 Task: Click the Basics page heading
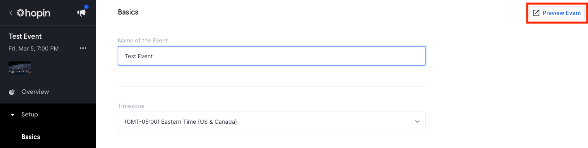pos(128,12)
